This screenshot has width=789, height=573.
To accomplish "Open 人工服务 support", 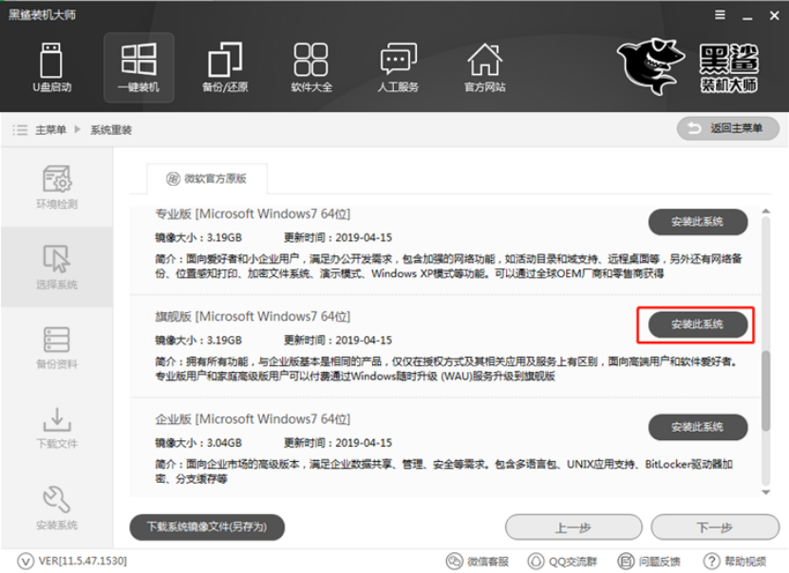I will [397, 66].
